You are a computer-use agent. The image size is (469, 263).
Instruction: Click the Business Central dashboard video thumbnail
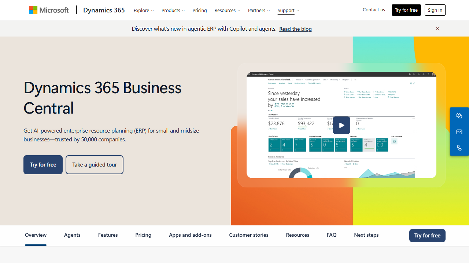[x=341, y=125]
